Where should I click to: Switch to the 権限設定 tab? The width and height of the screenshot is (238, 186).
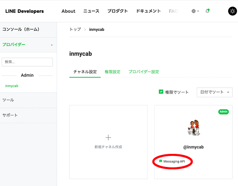(x=112, y=72)
